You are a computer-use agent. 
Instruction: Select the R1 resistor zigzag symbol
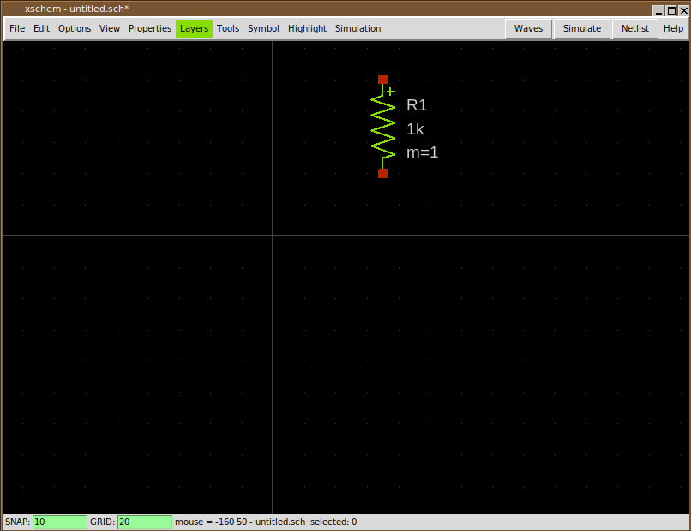(382, 126)
